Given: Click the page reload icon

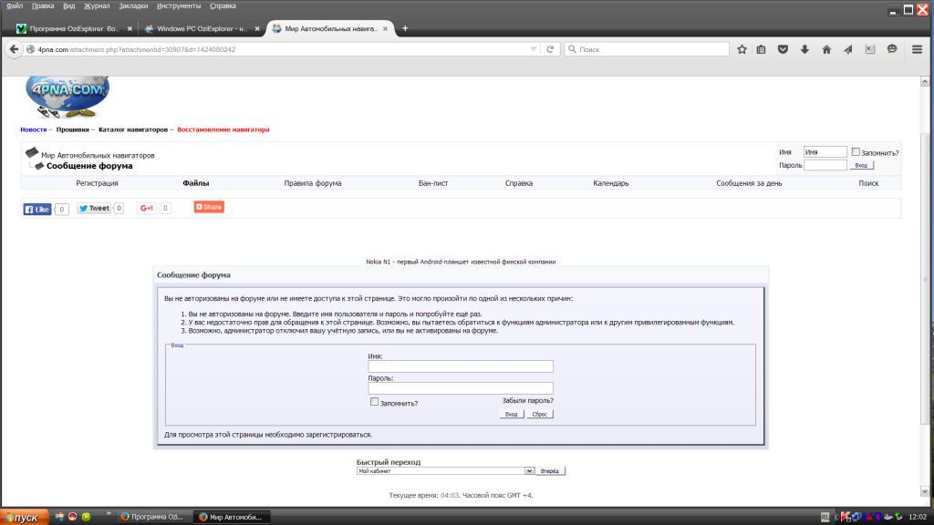Looking at the screenshot, I should (550, 49).
